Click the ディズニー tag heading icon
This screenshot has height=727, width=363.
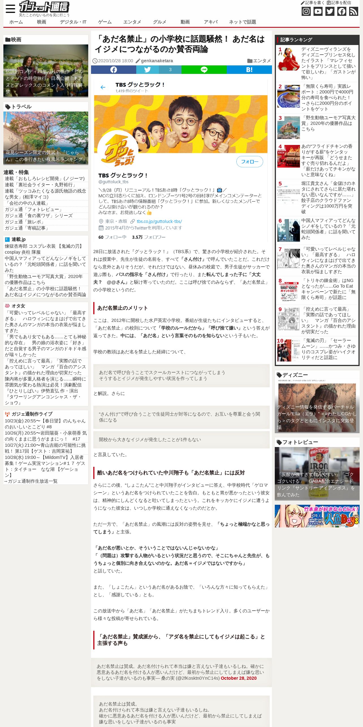coord(279,375)
